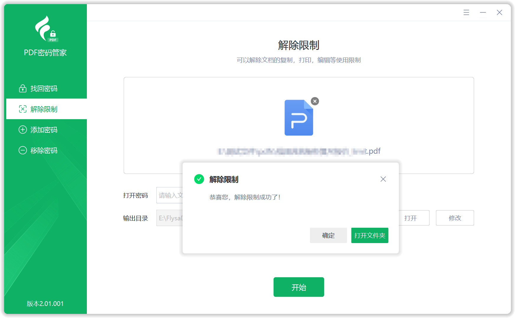Select the 解除限制 sidebar item

click(x=46, y=109)
